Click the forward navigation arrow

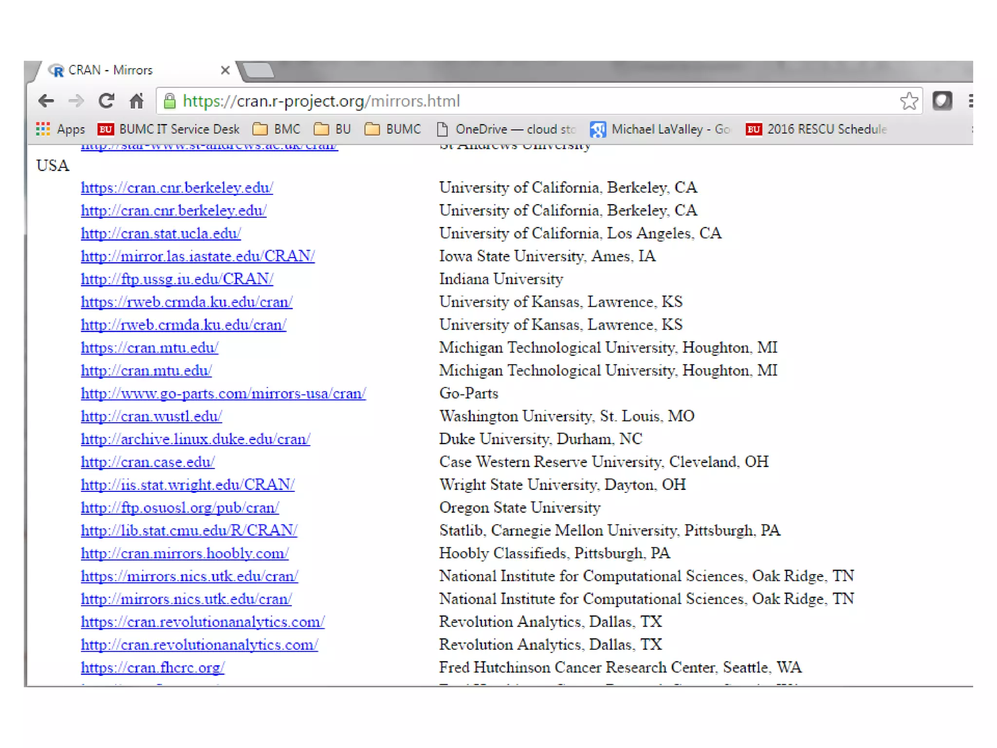click(x=76, y=101)
